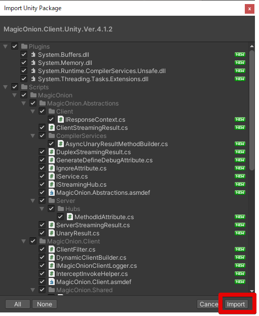The height and width of the screenshot is (316, 259).
Task: Click the NEW badge on UnaryResult.cs
Action: 240,233
